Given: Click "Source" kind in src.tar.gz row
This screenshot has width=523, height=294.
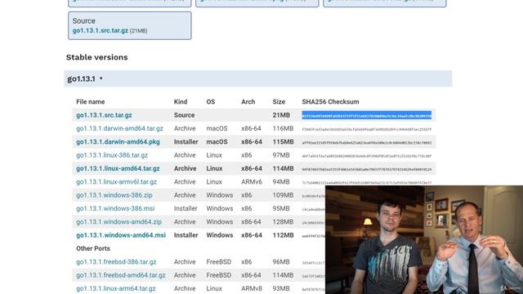Looking at the screenshot, I should (184, 115).
